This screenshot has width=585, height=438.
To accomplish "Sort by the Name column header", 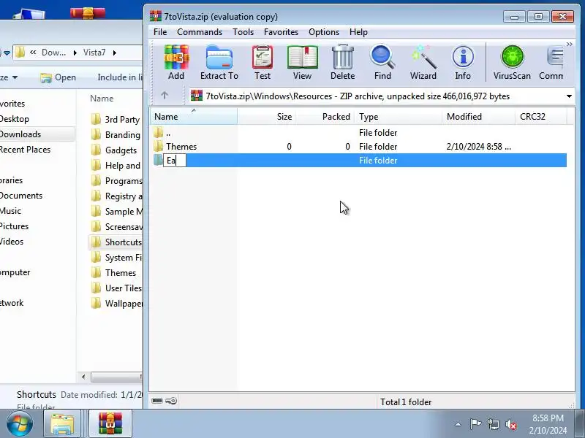I will point(194,117).
